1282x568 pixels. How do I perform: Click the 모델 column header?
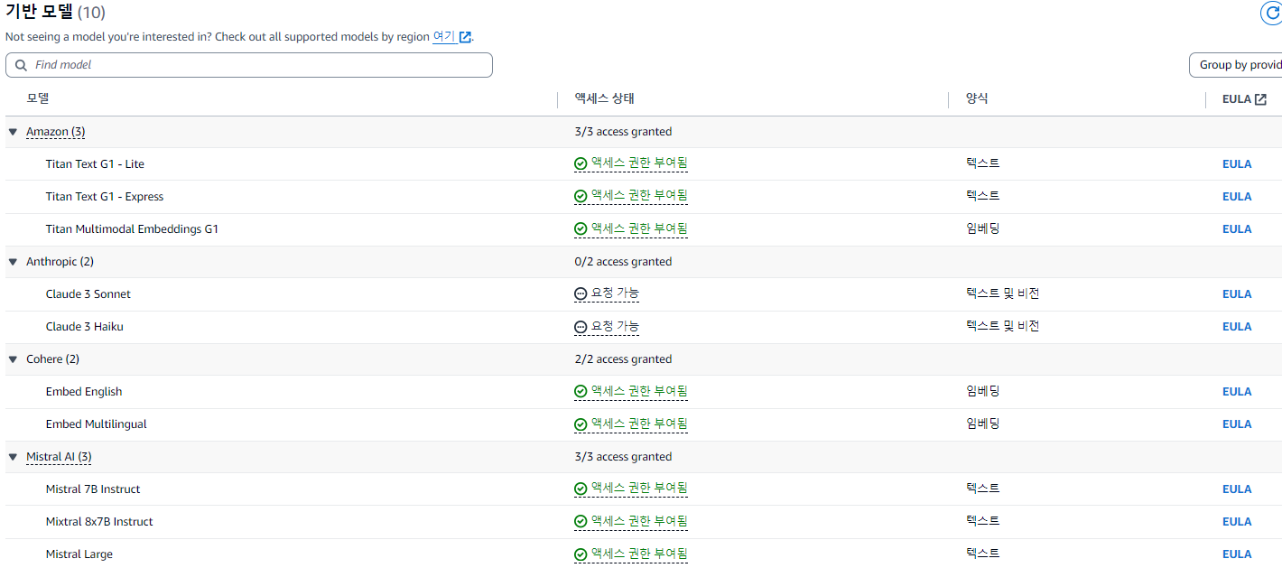[38, 98]
